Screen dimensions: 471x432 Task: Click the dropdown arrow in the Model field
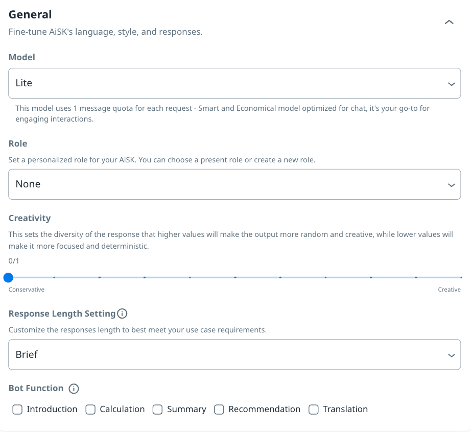point(451,84)
